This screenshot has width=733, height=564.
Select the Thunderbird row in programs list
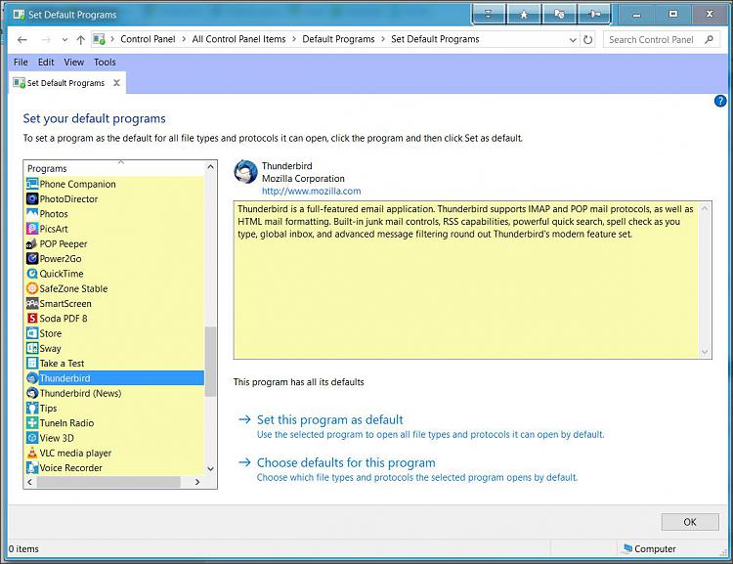point(115,378)
